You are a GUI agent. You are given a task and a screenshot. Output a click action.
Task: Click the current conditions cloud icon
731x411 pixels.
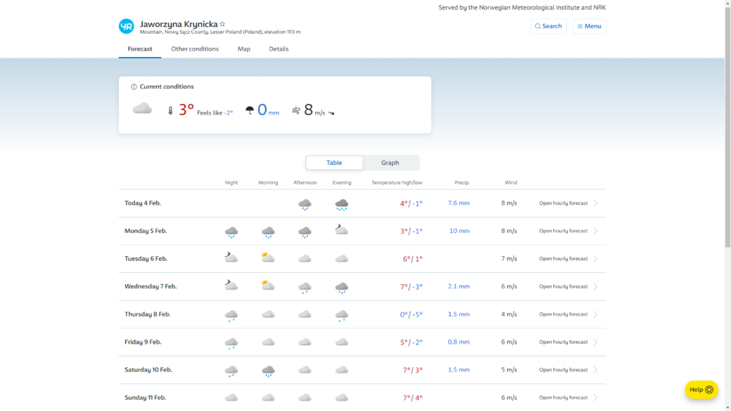(x=142, y=109)
